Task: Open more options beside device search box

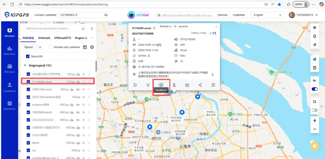Action: pos(92,29)
